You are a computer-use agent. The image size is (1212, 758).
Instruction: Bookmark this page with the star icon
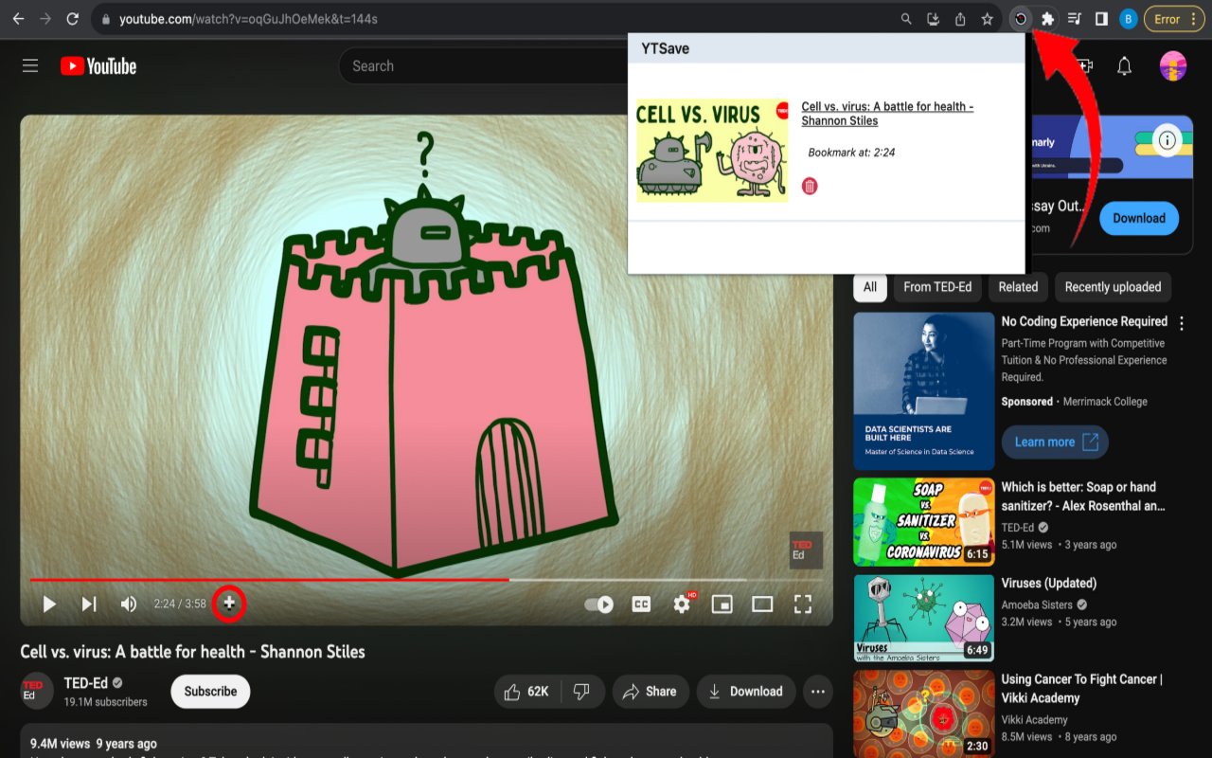coord(987,19)
